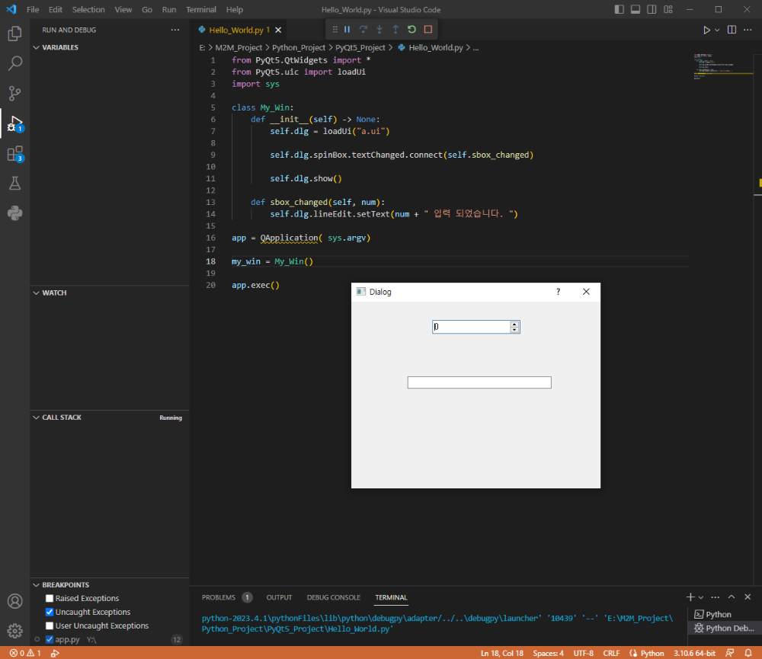Pause the debug session
The height and width of the screenshot is (659, 762).
tap(347, 29)
